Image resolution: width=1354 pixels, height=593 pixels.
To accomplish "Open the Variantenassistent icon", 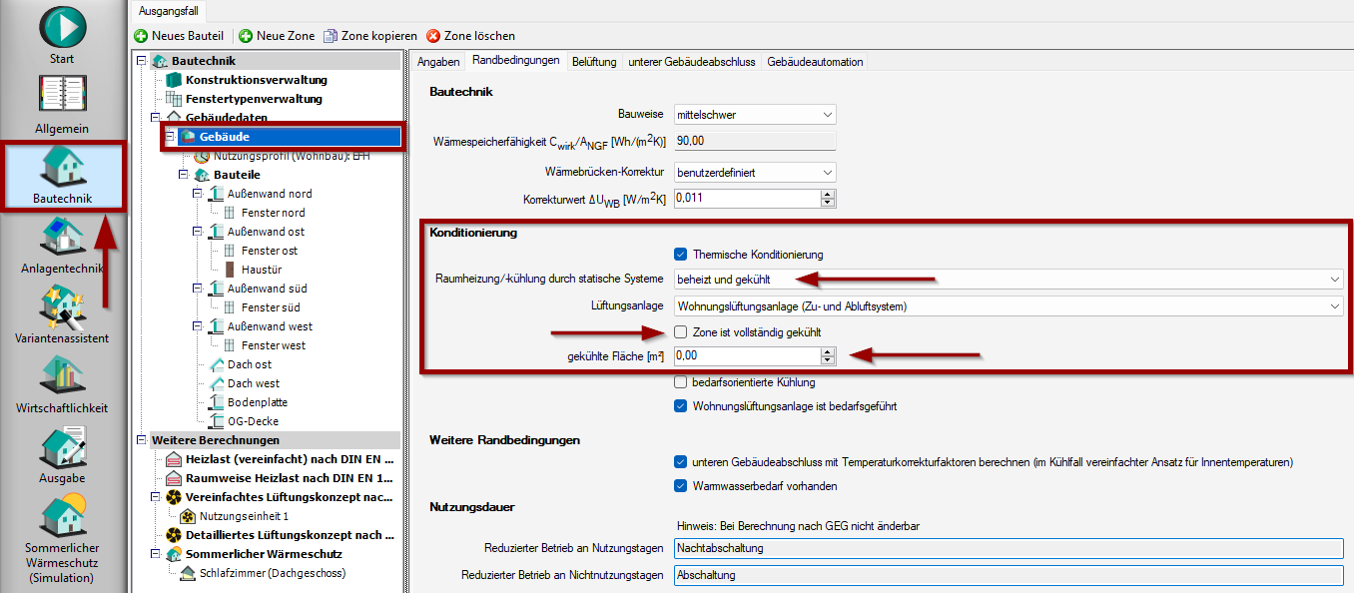I will (62, 306).
